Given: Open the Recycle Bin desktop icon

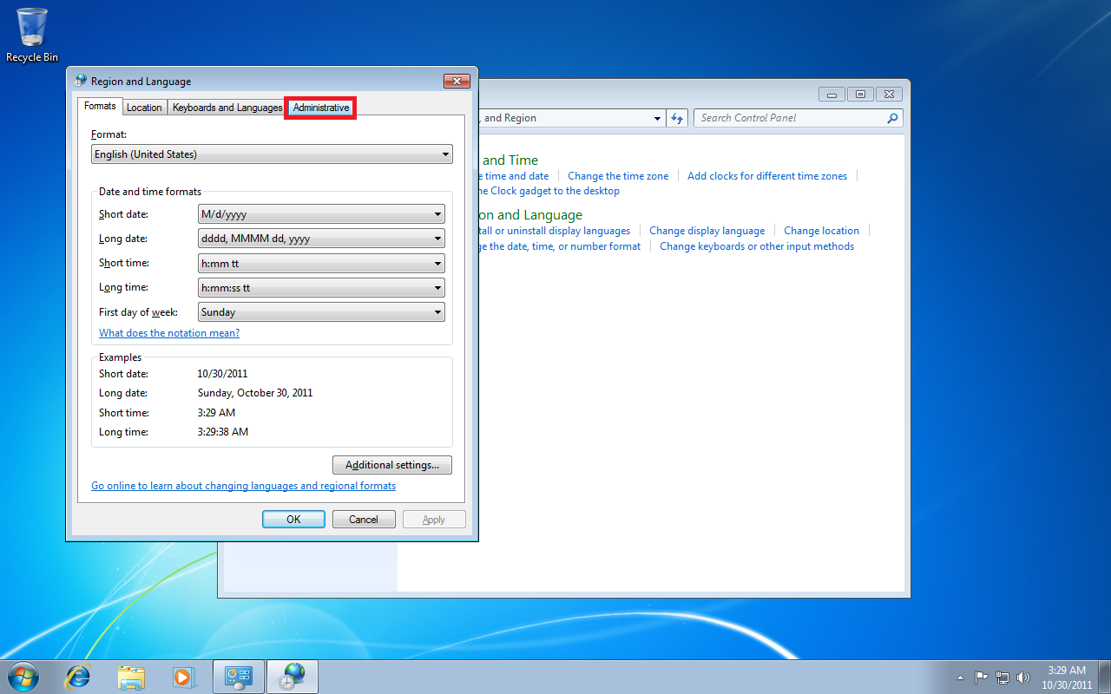Looking at the screenshot, I should coord(32,35).
